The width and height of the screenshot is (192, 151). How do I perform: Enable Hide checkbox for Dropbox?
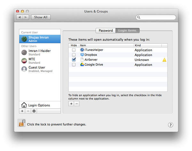74,55
